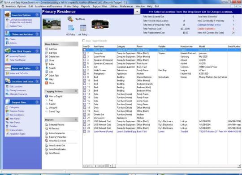
Task: Click the Delete Item icon
Action: pyautogui.click(x=46, y=56)
